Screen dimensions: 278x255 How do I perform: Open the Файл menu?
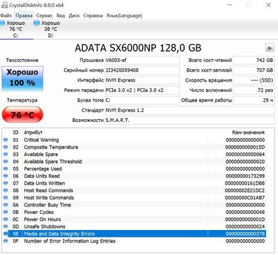click(6, 15)
